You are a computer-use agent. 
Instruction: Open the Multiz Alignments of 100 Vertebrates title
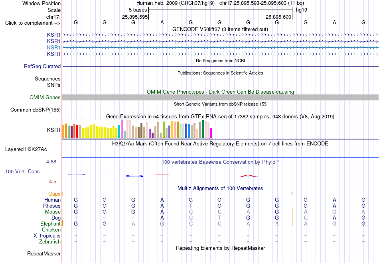tap(220, 188)
